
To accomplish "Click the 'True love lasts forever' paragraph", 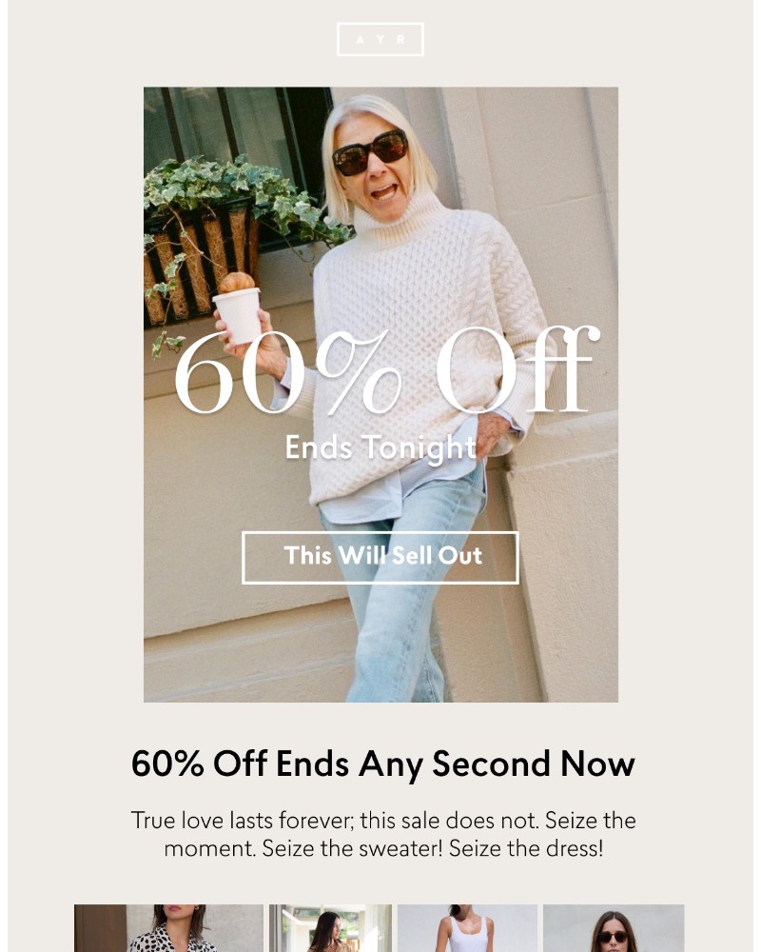I will pyautogui.click(x=383, y=834).
